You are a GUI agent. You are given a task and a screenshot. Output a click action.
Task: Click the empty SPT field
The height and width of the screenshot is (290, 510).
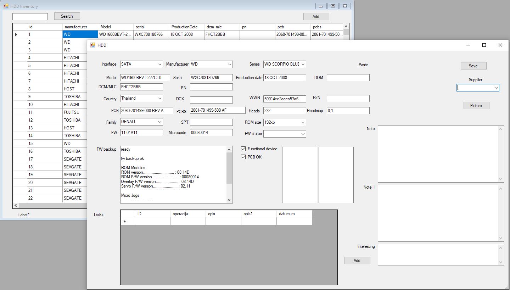212,122
